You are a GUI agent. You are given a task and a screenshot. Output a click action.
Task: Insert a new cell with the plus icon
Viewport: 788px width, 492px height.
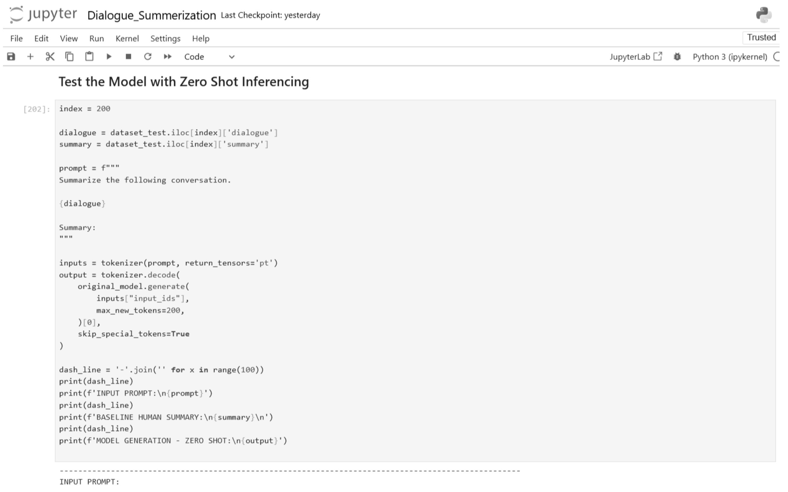click(30, 57)
